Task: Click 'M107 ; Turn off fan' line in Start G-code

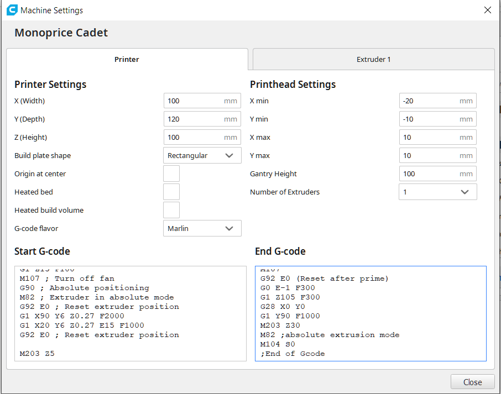Action: pyautogui.click(x=67, y=279)
